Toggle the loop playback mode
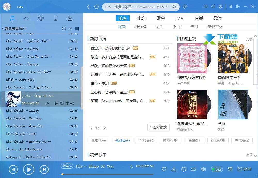Image resolution: width=258 pixels, height=178 pixels. pyautogui.click(x=193, y=169)
